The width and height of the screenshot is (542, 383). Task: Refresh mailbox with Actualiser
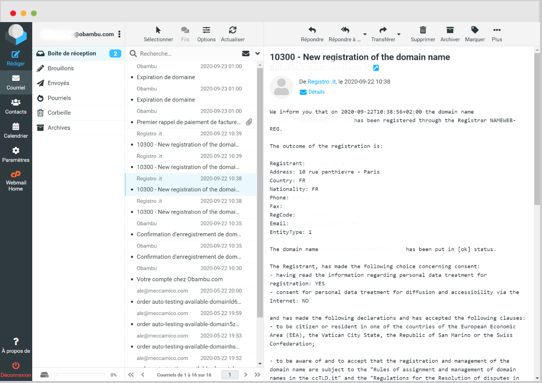click(233, 30)
